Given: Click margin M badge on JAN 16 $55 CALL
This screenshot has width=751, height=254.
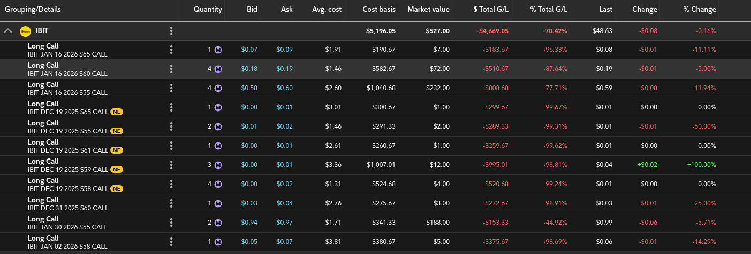Looking at the screenshot, I should [218, 88].
